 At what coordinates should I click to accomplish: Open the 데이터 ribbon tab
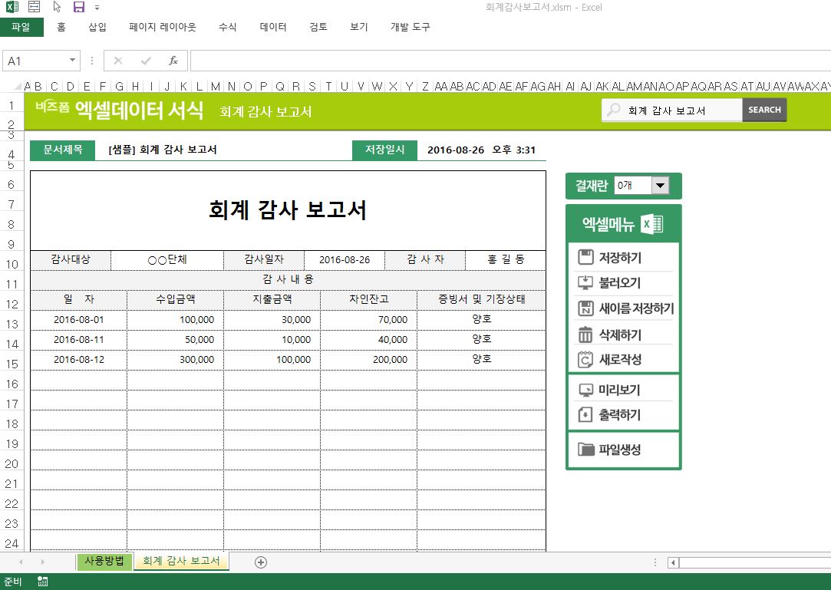point(273,27)
